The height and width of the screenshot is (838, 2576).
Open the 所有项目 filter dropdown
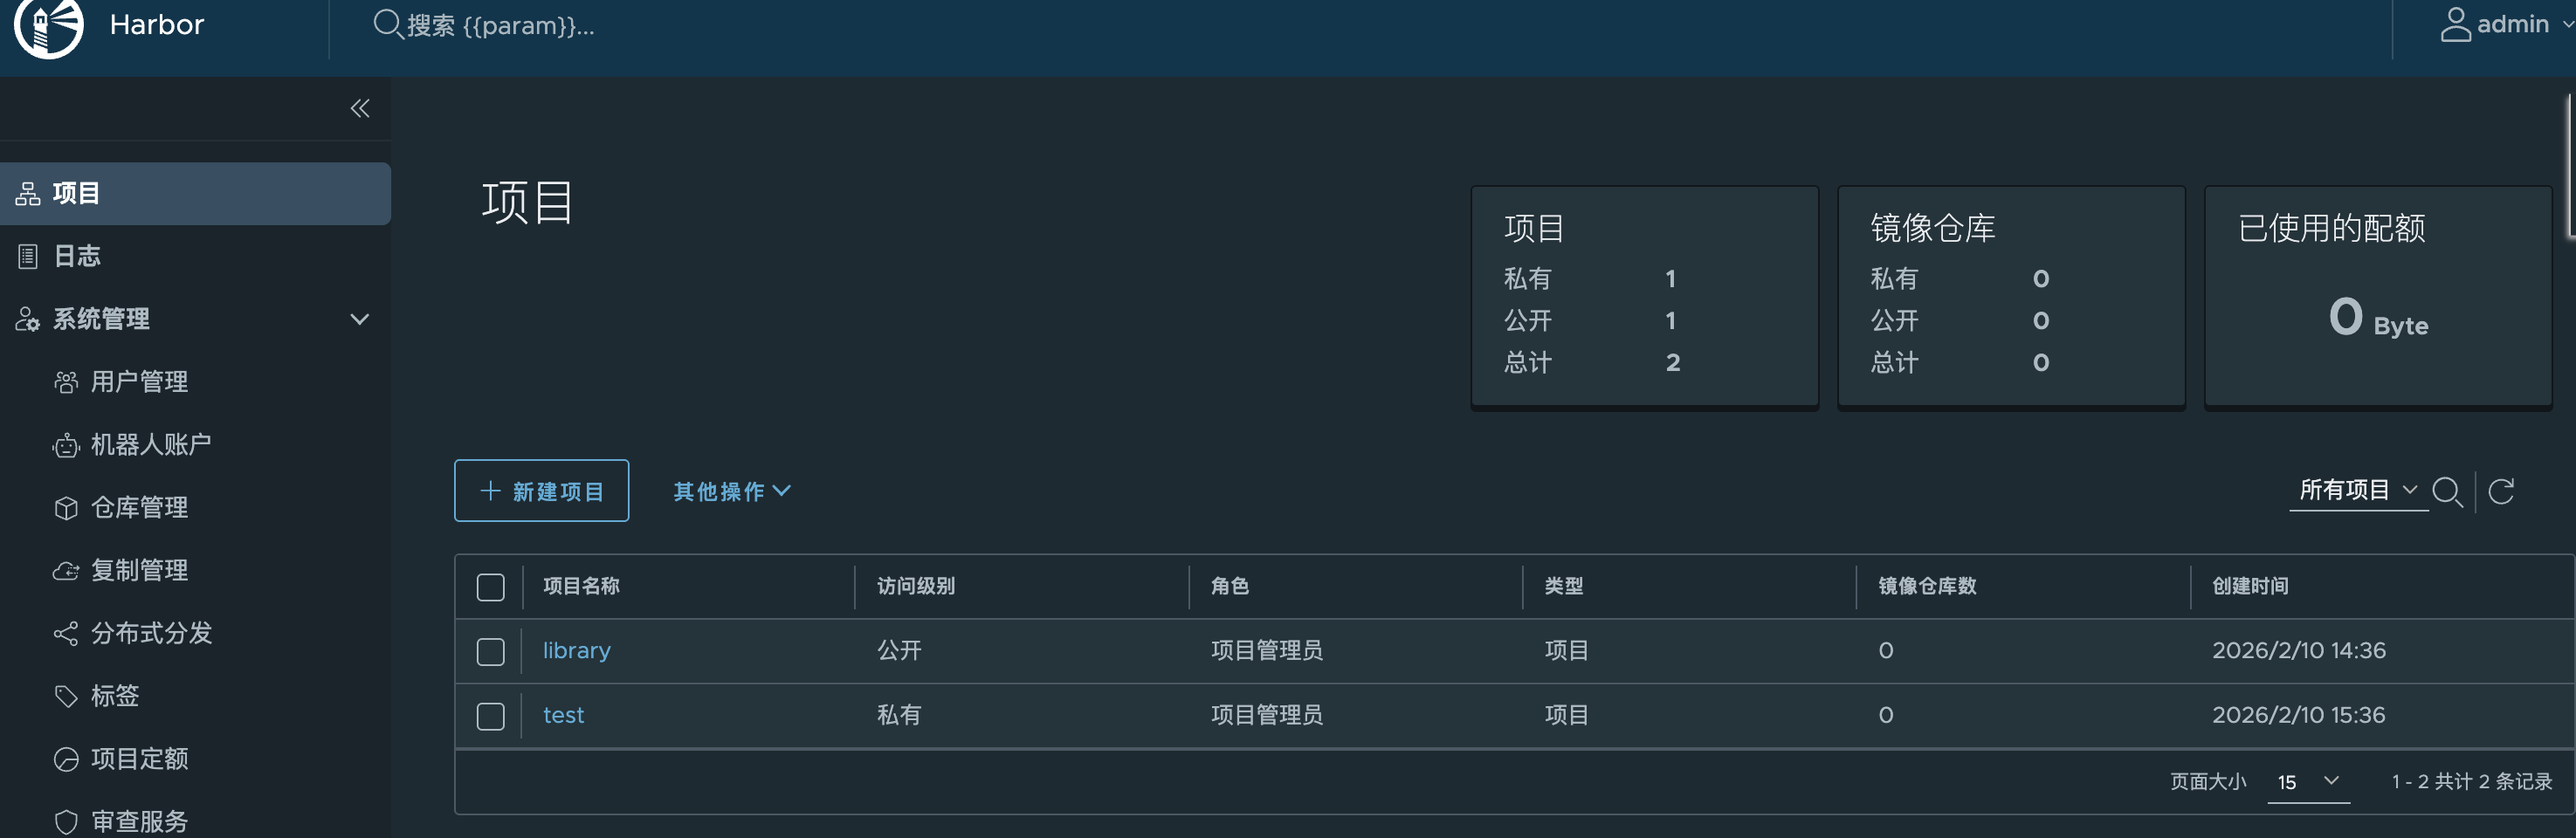click(x=2357, y=490)
